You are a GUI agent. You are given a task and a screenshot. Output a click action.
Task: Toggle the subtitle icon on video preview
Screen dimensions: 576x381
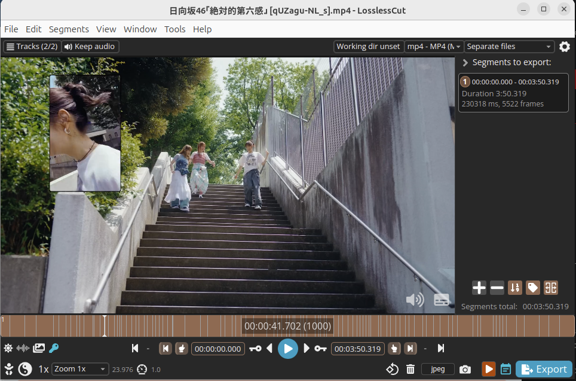(x=442, y=300)
